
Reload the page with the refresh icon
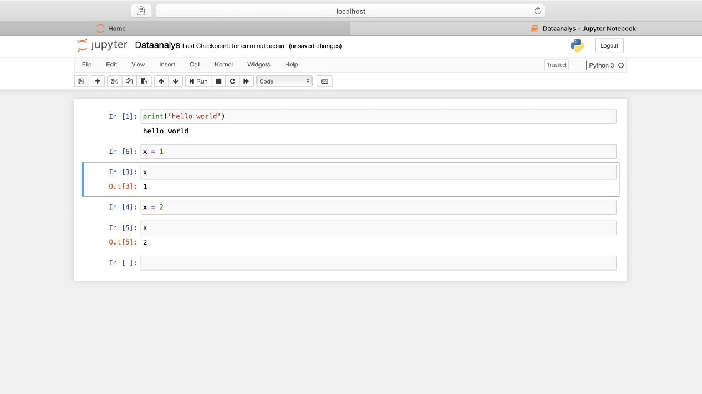pyautogui.click(x=537, y=11)
